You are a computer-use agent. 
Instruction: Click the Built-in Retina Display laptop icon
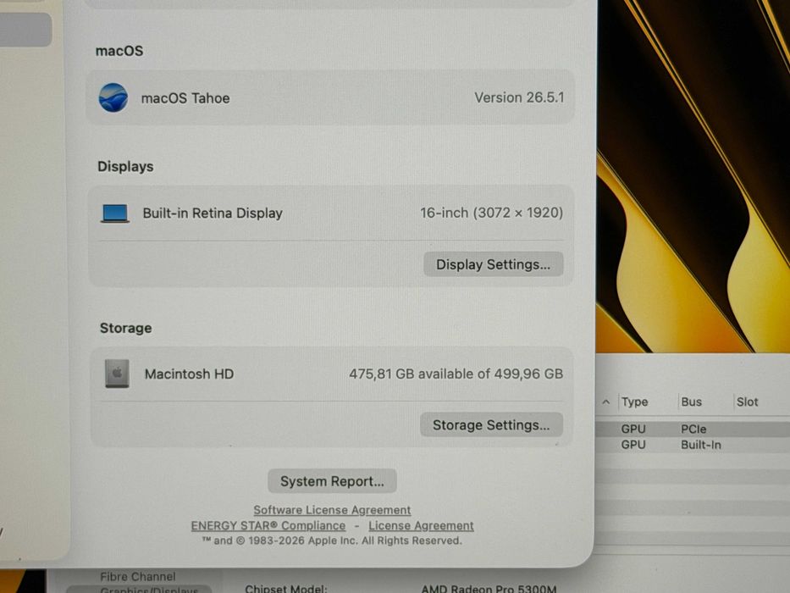[115, 213]
